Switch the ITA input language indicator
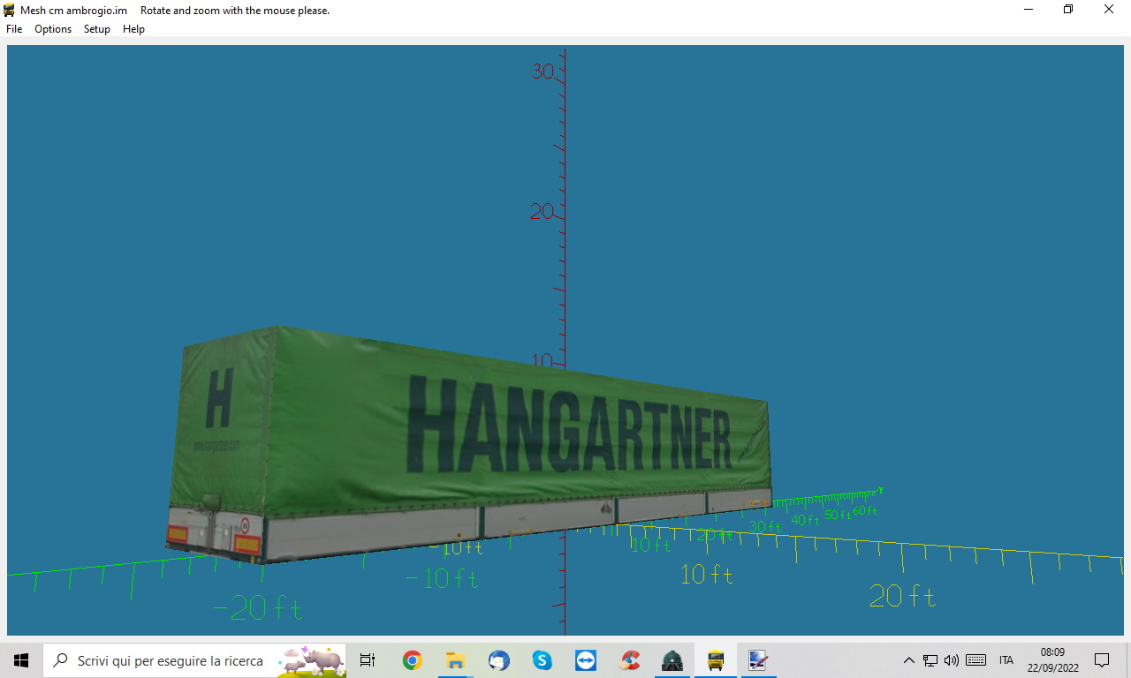This screenshot has width=1131, height=678. tap(1006, 660)
